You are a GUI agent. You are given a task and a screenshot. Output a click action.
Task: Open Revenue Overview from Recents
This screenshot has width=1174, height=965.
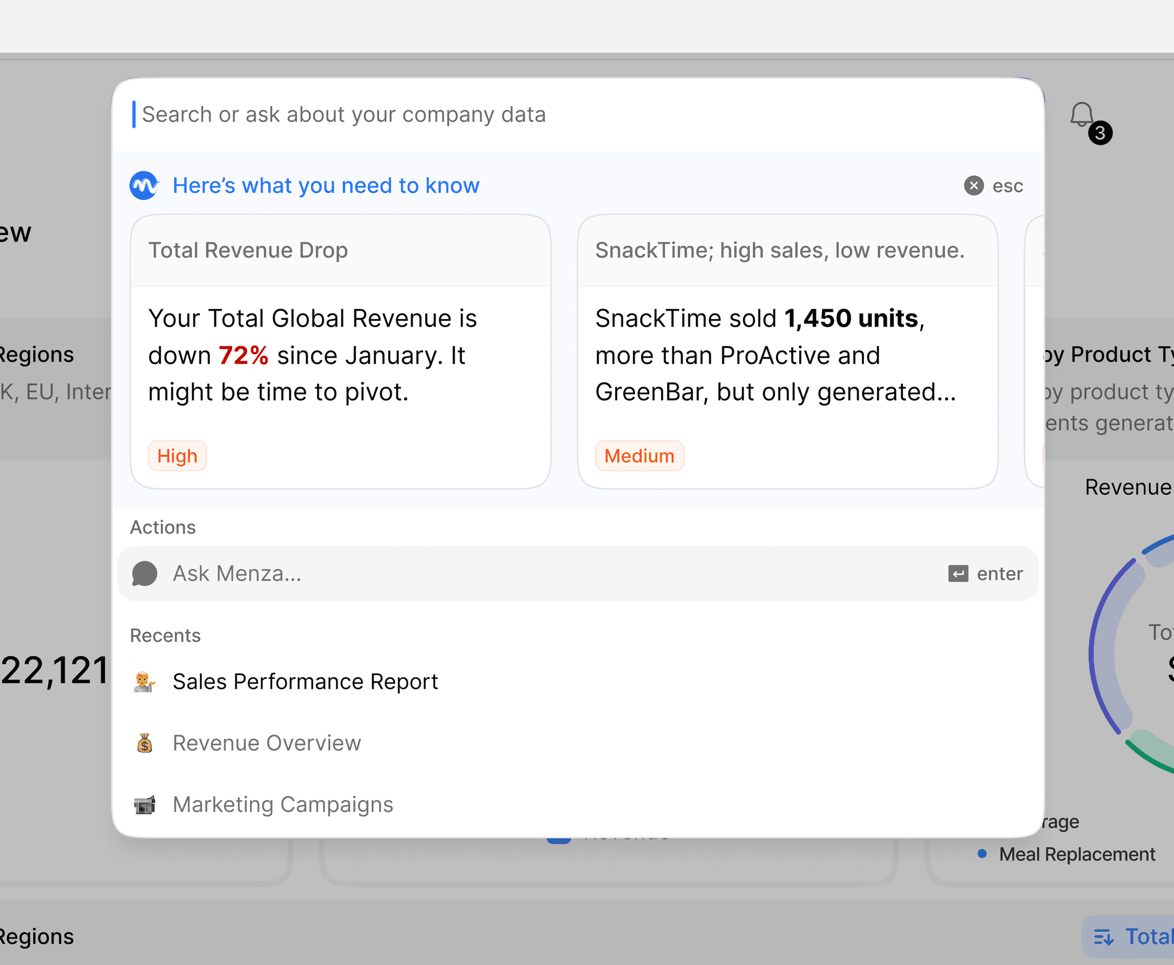(267, 743)
